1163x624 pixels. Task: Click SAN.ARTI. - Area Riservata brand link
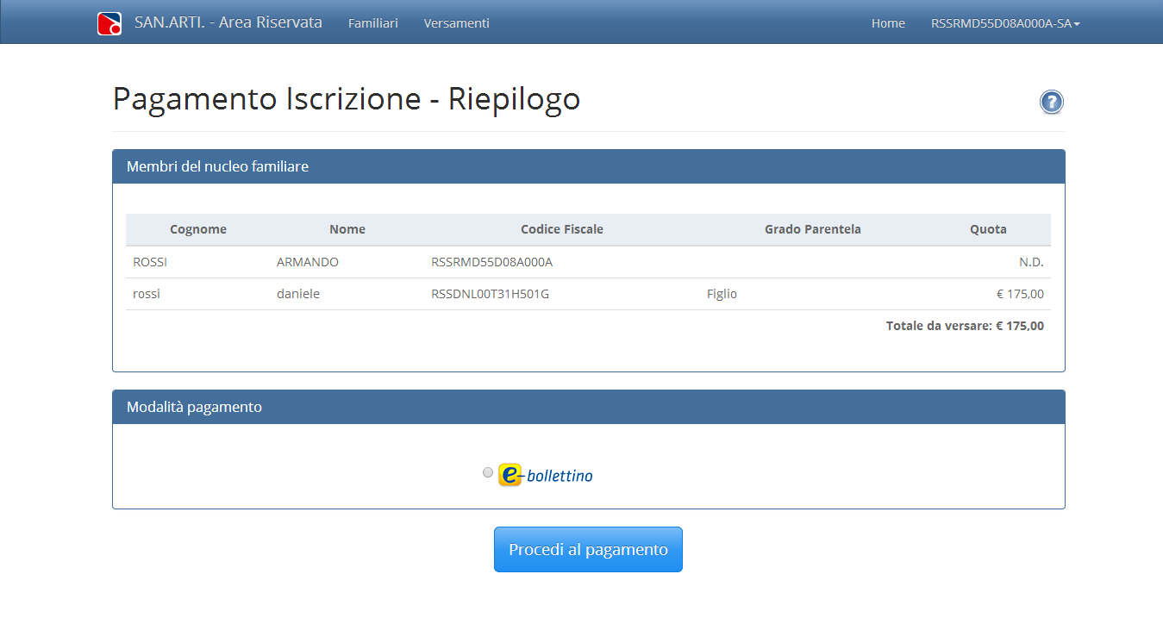coord(228,22)
